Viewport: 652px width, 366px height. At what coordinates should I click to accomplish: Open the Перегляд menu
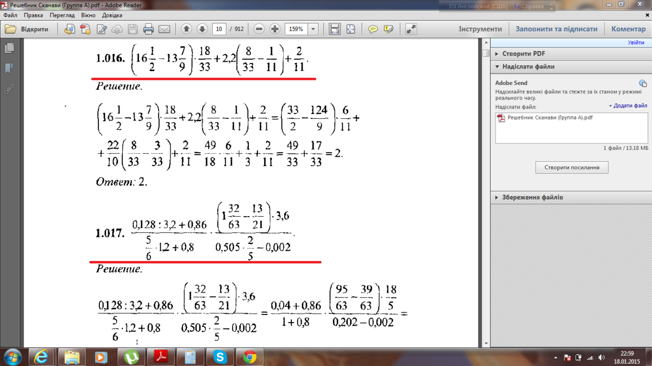coord(62,16)
